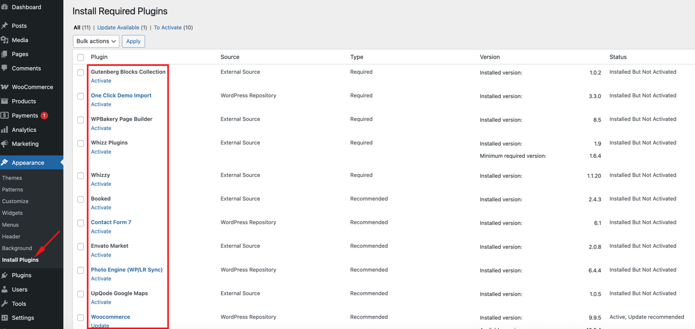Open Customize in the Appearance submenu
The width and height of the screenshot is (695, 329).
click(15, 201)
